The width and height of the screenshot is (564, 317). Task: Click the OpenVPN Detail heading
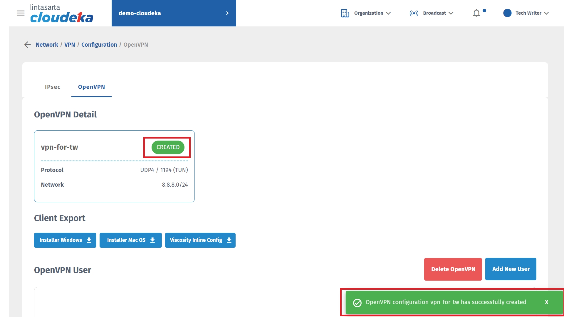(x=65, y=114)
